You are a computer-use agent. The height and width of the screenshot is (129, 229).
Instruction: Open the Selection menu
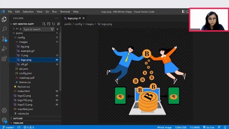tap(28, 12)
